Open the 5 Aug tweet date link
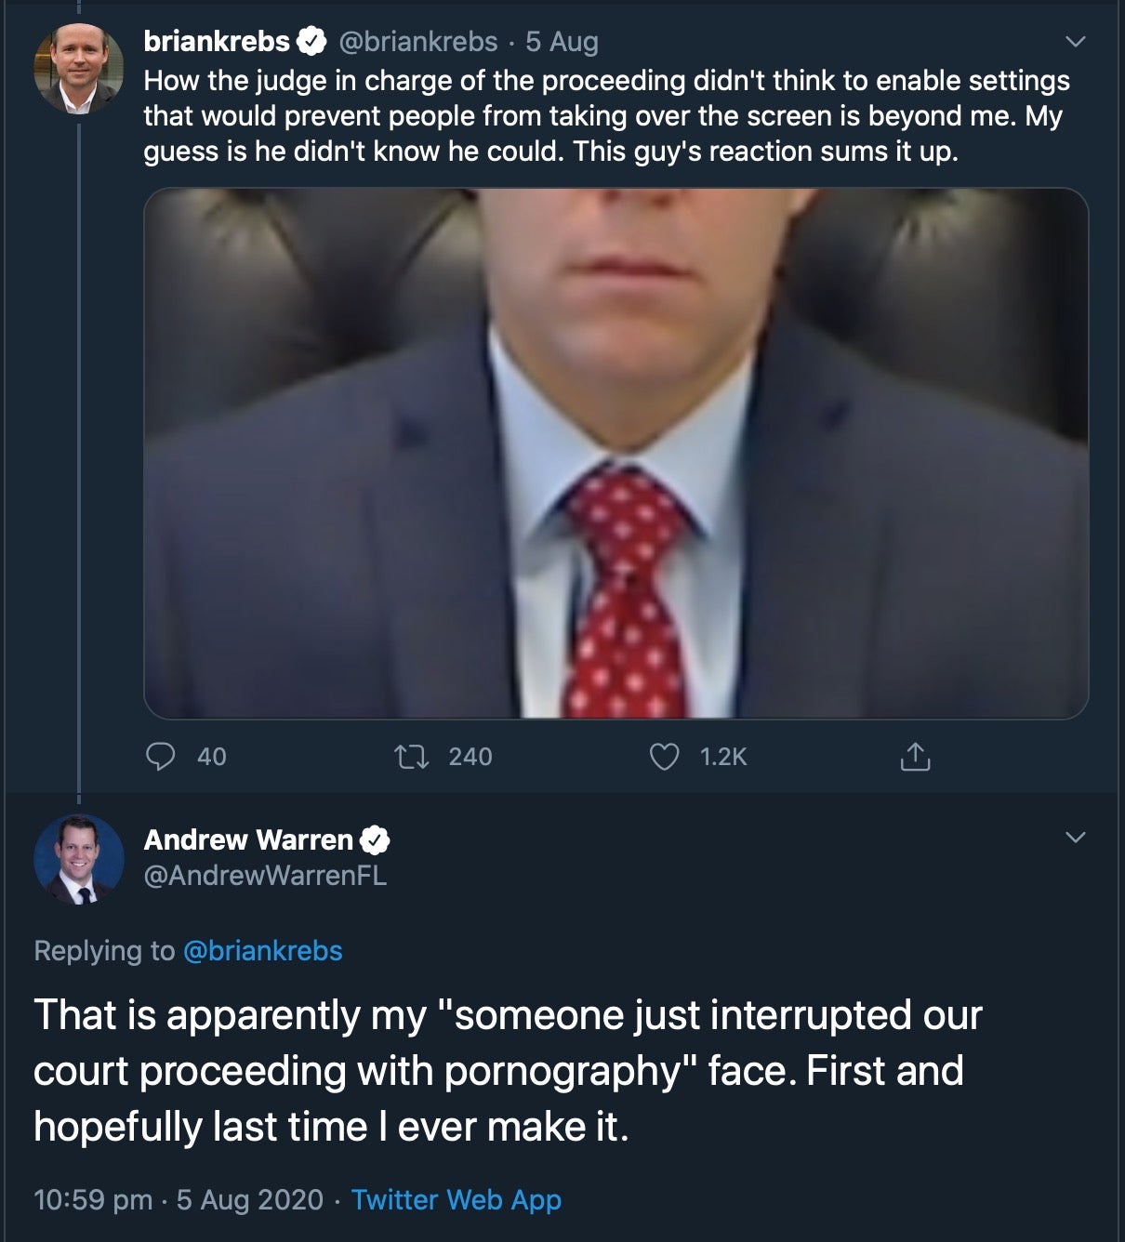The width and height of the screenshot is (1125, 1242). pyautogui.click(x=562, y=41)
